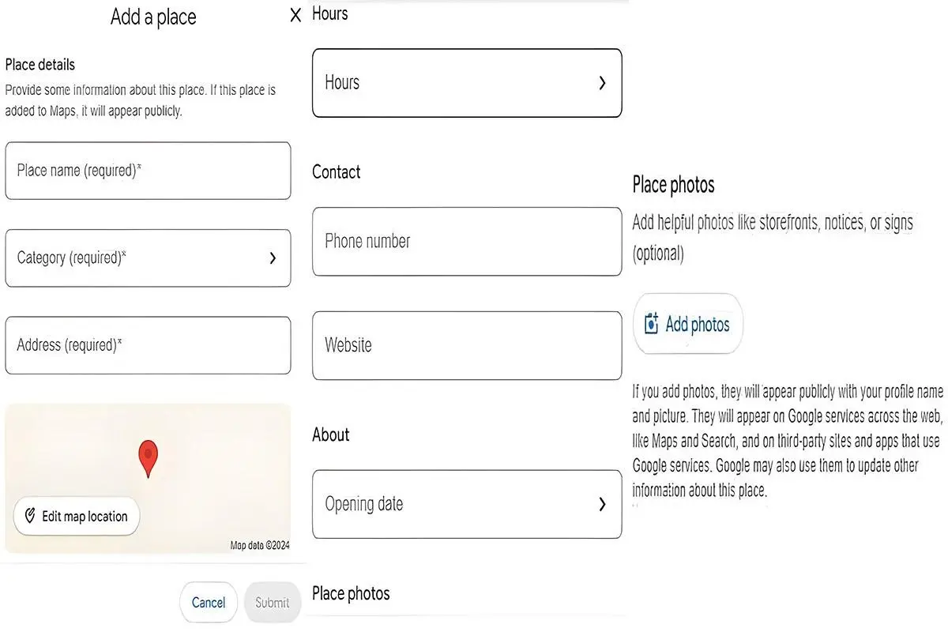Screen dimensions: 948x632
Task: Click the pencil-pin icon in Edit map location
Action: pos(31,516)
